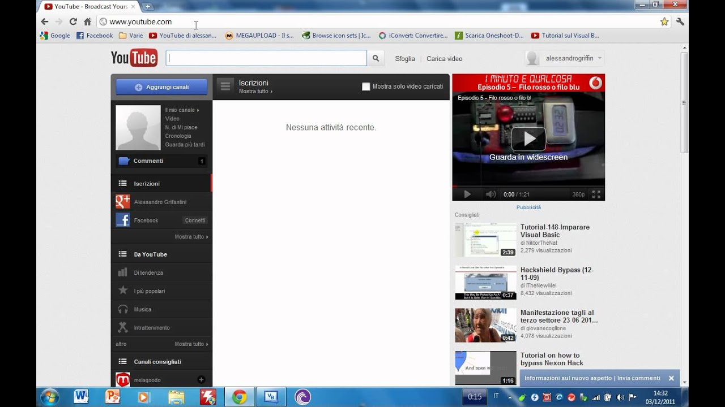Expand Mostra tutto below Facebook

191,237
